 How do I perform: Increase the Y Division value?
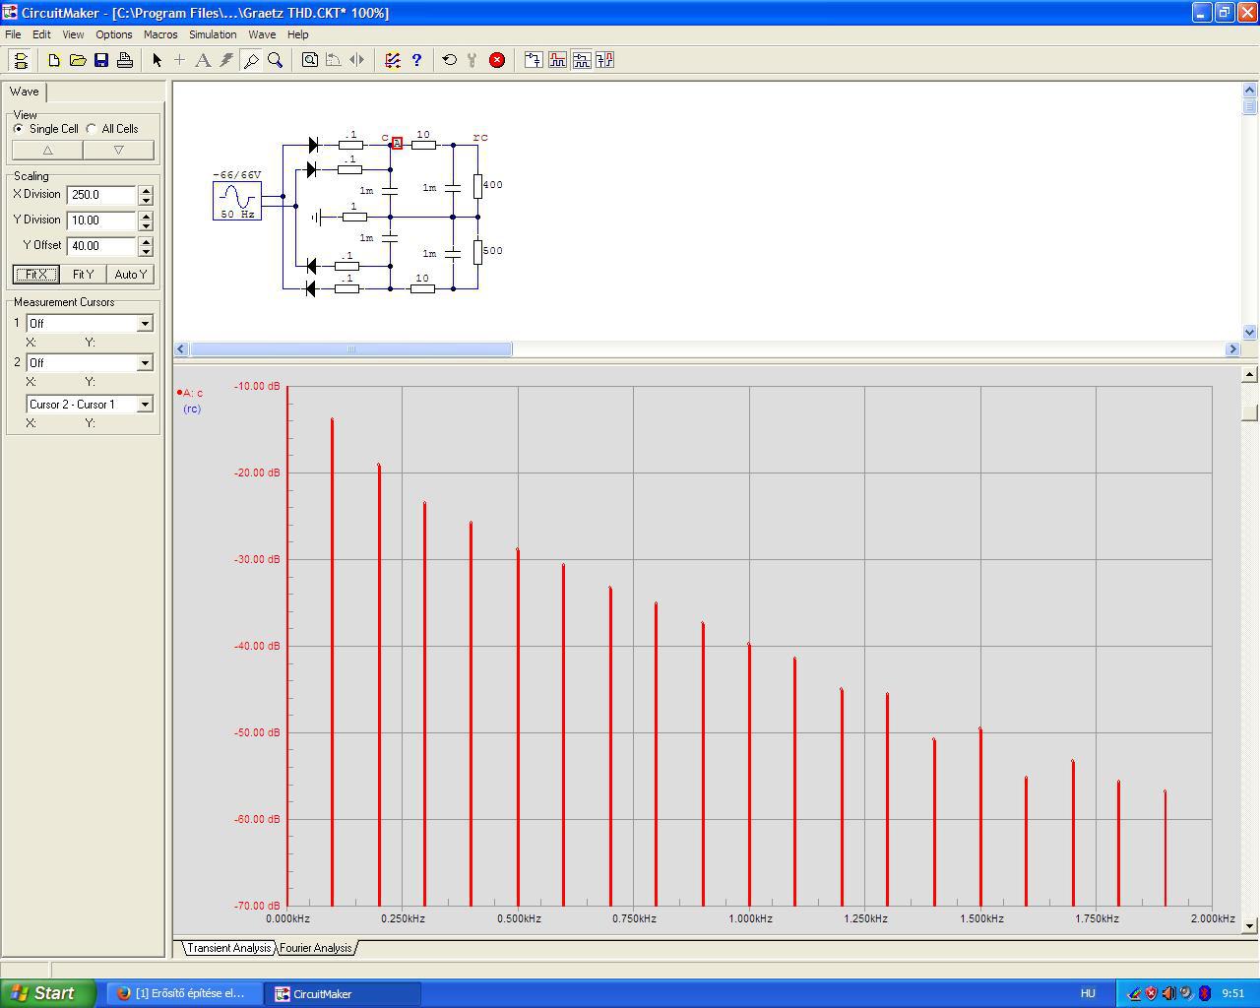click(146, 216)
